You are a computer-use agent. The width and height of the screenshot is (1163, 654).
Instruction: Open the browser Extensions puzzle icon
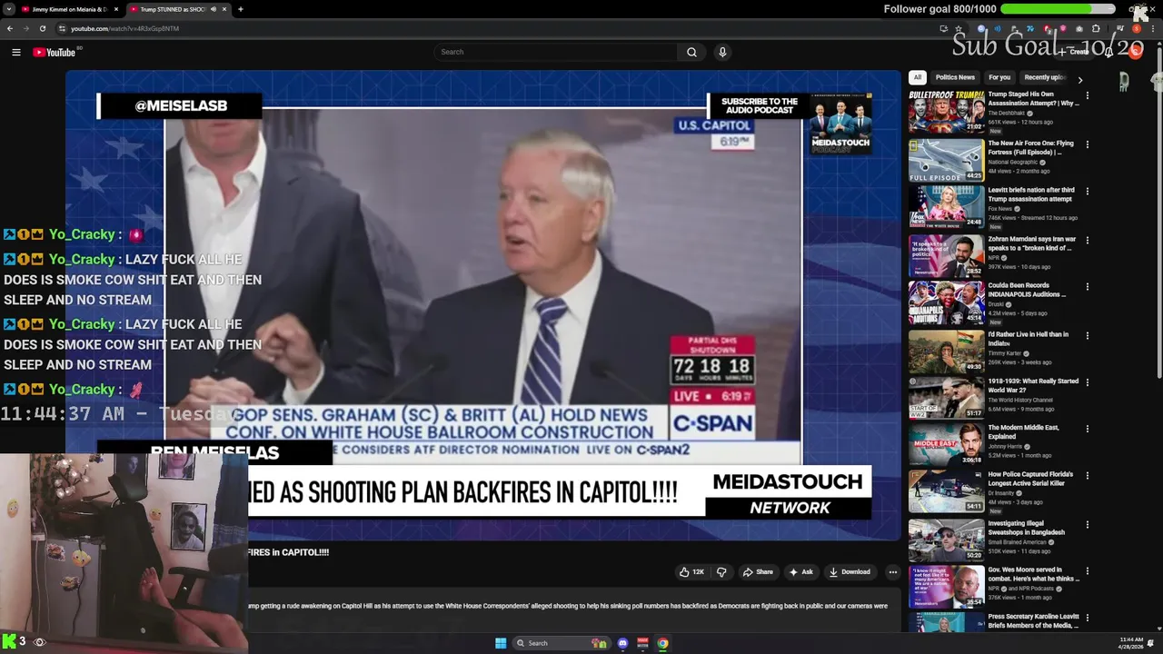(1096, 28)
